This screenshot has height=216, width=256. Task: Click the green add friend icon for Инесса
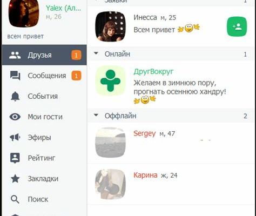pyautogui.click(x=237, y=26)
